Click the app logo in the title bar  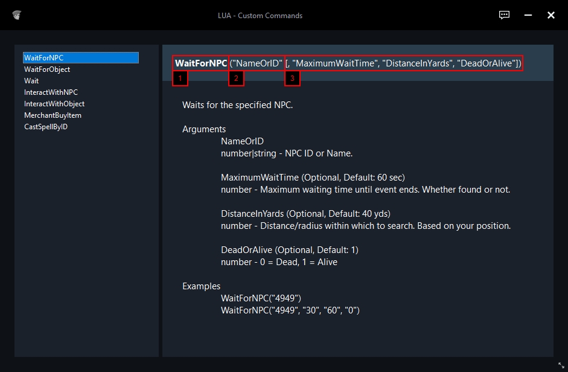pyautogui.click(x=16, y=15)
